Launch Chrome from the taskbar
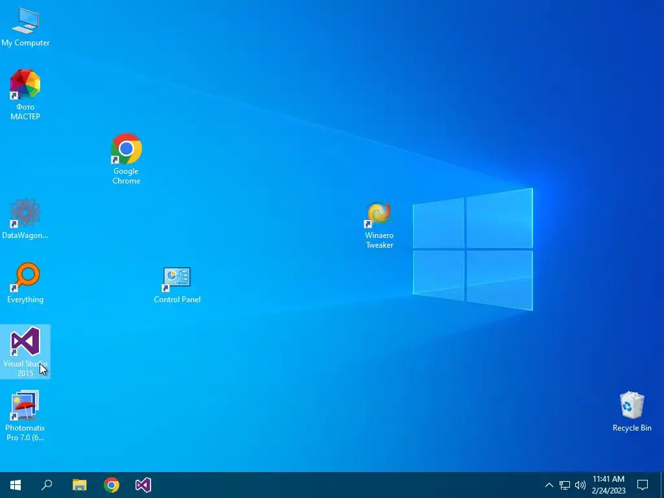The height and width of the screenshot is (498, 664). 112,485
